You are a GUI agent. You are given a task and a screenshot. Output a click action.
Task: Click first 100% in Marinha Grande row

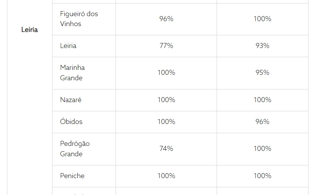pyautogui.click(x=166, y=73)
